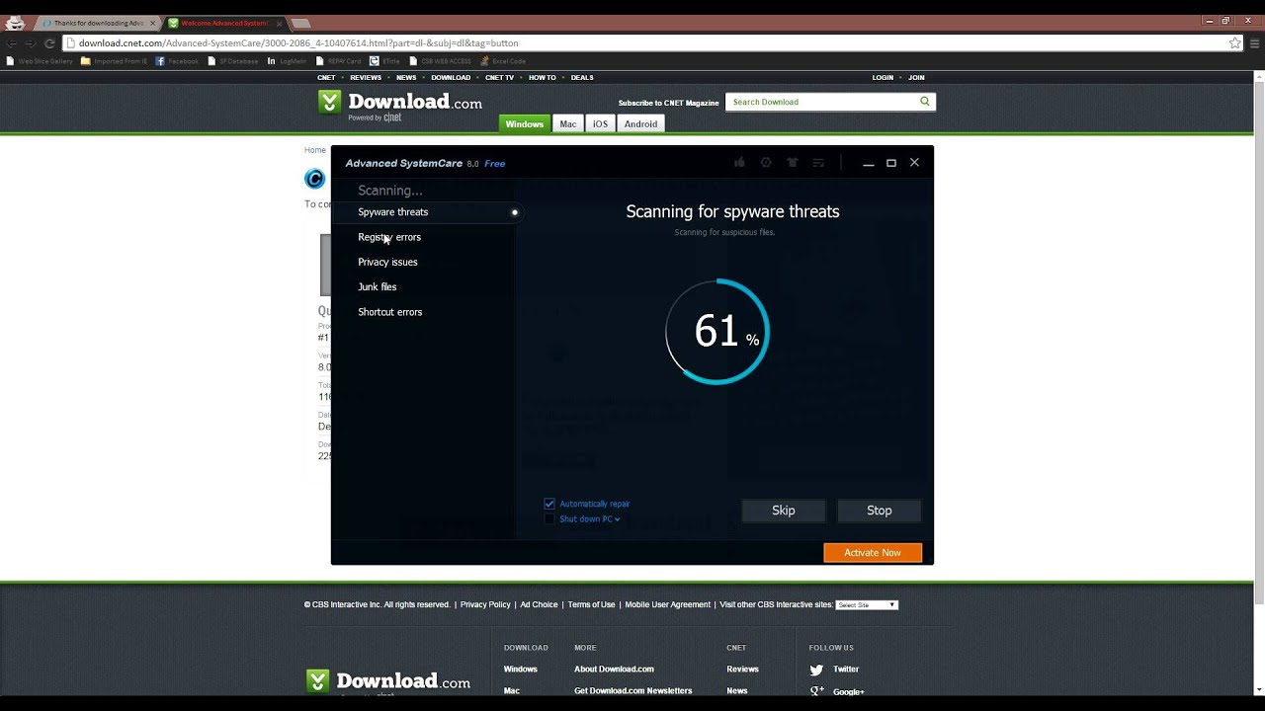Click the Download.com header logo

pyautogui.click(x=400, y=104)
